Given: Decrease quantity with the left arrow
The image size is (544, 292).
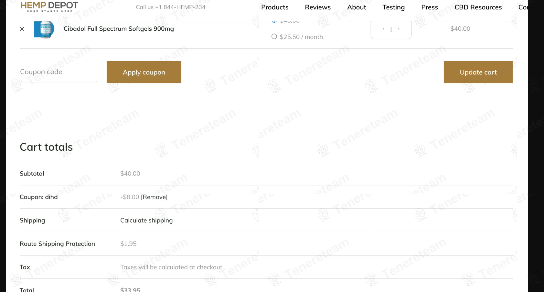Looking at the screenshot, I should pyautogui.click(x=383, y=29).
